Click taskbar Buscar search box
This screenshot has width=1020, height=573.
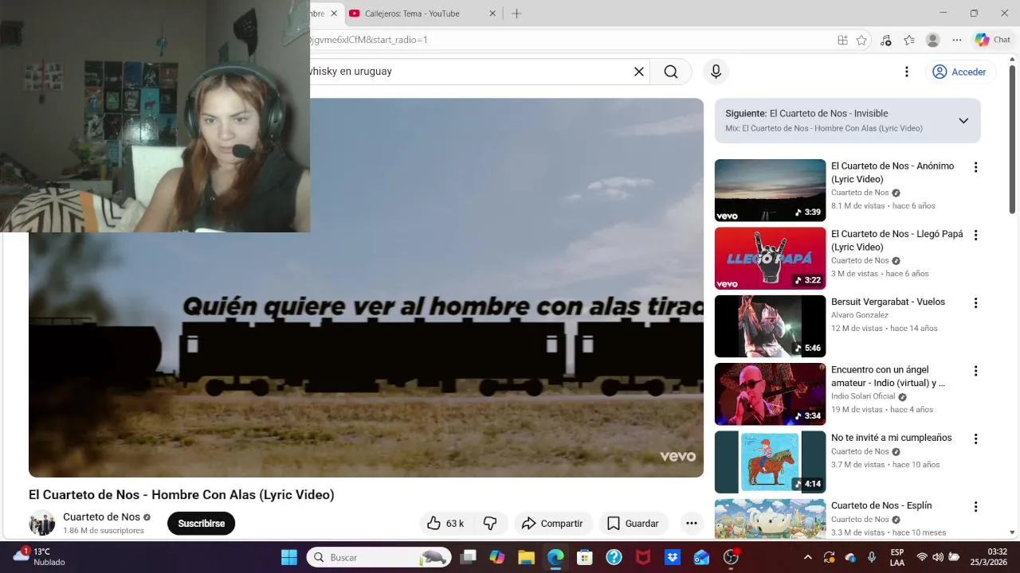point(379,557)
